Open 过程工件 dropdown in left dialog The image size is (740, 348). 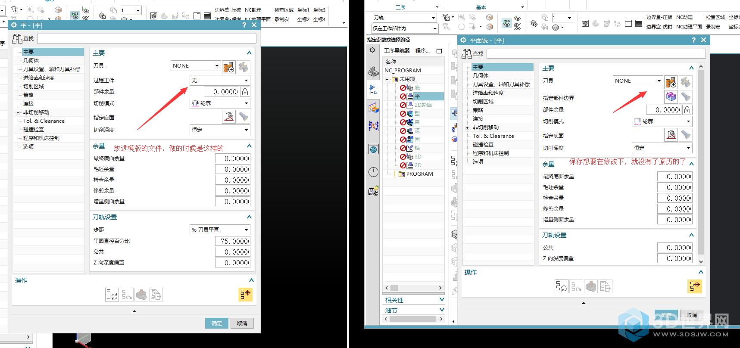click(x=220, y=81)
